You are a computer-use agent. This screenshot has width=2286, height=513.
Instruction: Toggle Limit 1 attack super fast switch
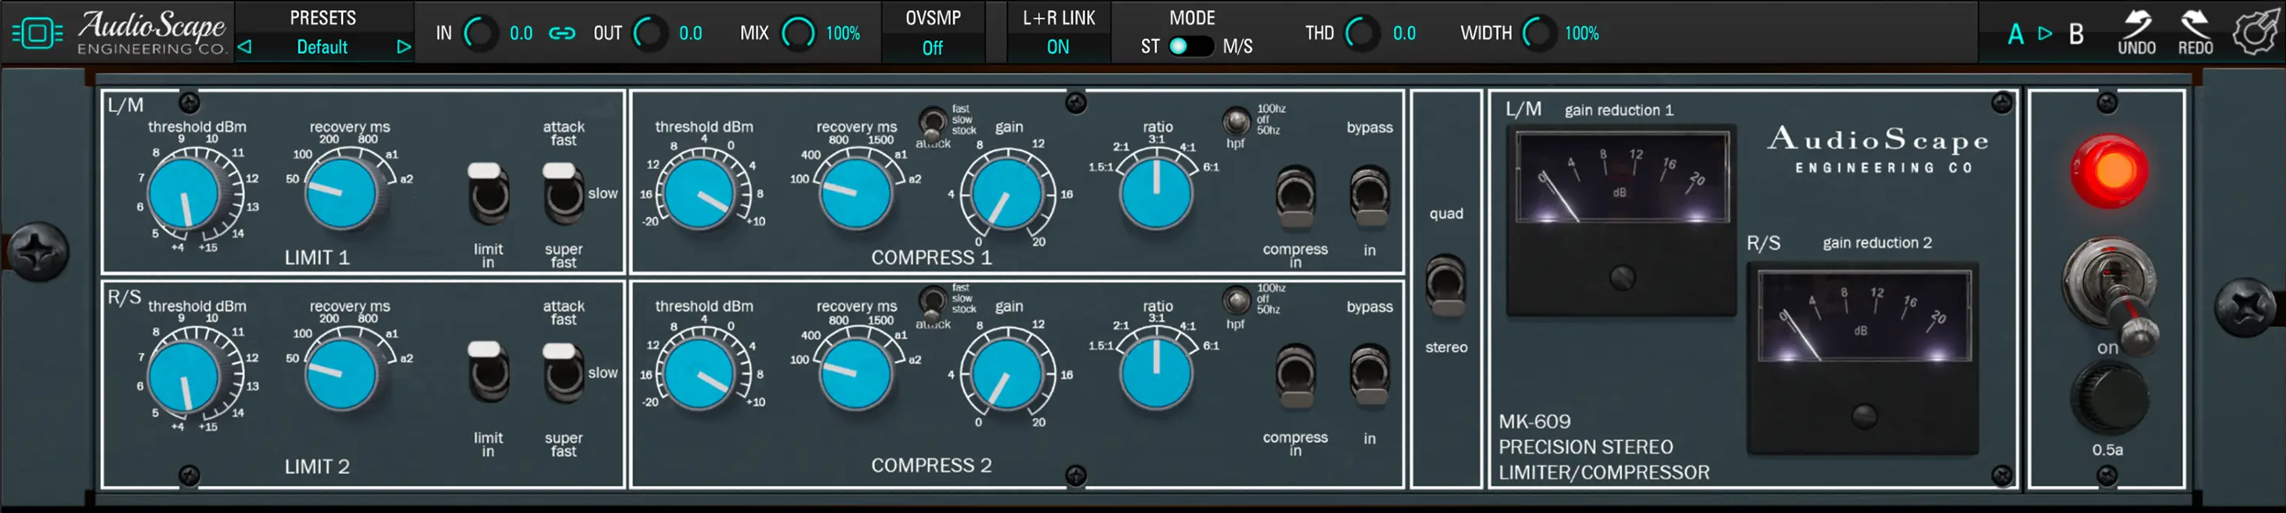pyautogui.click(x=562, y=192)
